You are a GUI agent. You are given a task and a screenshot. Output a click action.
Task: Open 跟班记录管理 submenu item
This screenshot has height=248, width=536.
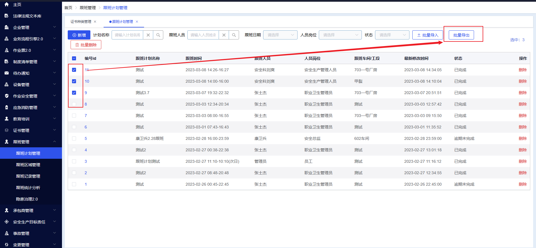[28, 176]
